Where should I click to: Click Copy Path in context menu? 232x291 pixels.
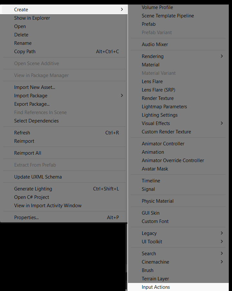(x=25, y=52)
